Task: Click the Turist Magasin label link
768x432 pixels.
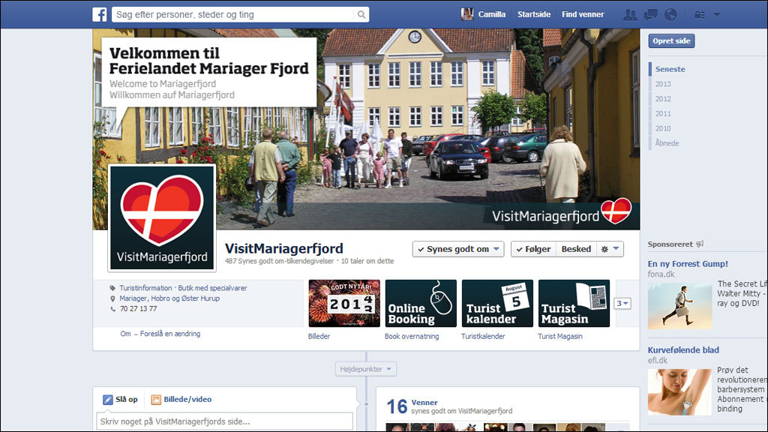Action: coord(560,337)
